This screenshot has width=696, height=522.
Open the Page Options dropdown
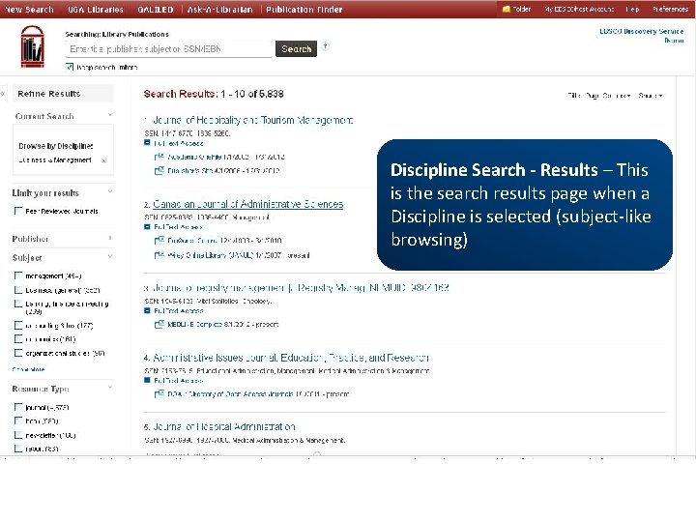[x=608, y=96]
